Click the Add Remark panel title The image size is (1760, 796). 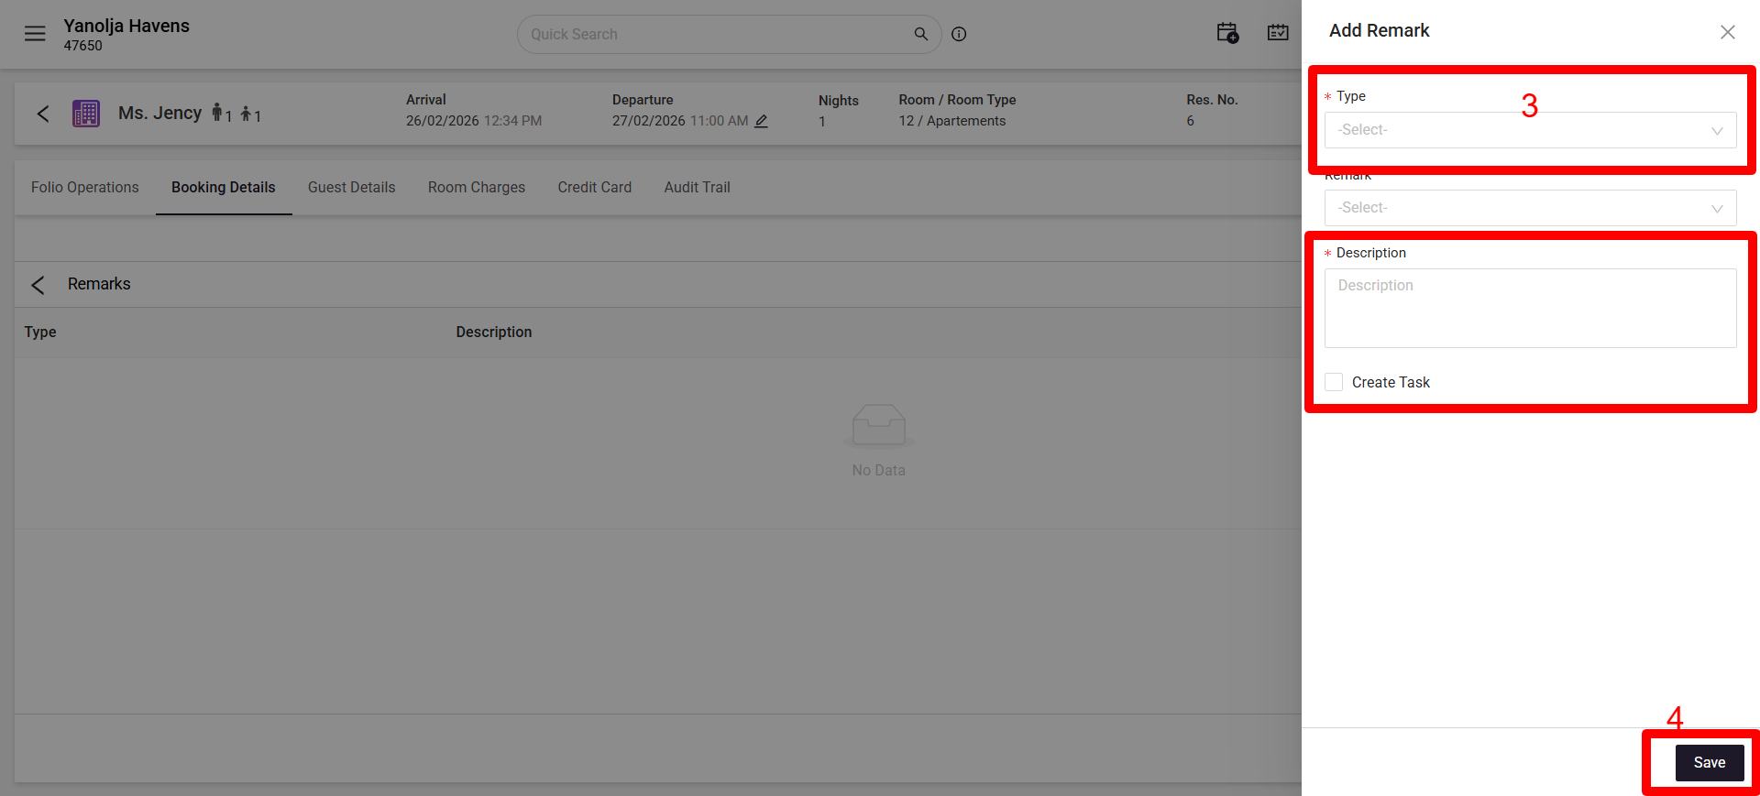(1380, 30)
